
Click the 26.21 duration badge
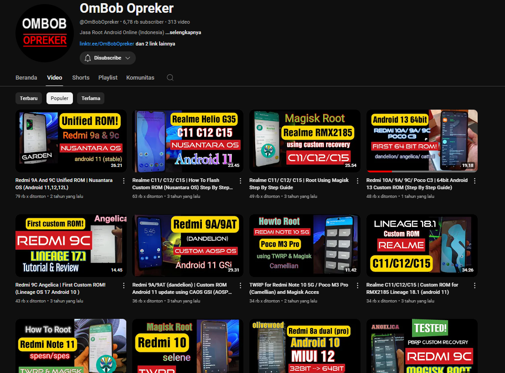point(117,165)
